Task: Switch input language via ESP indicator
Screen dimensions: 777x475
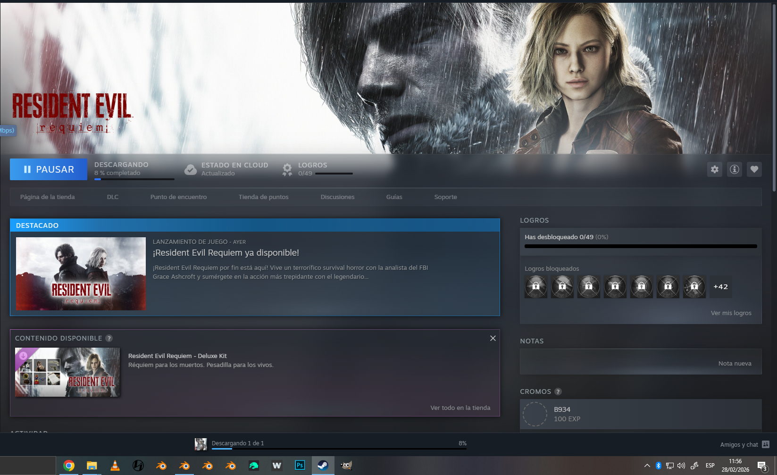Action: [710, 466]
